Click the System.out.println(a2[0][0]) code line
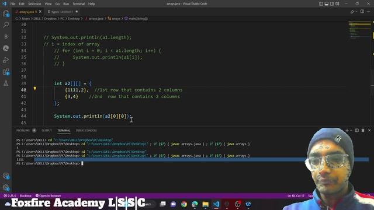Screen dimensions: 374x210 pos(92,116)
